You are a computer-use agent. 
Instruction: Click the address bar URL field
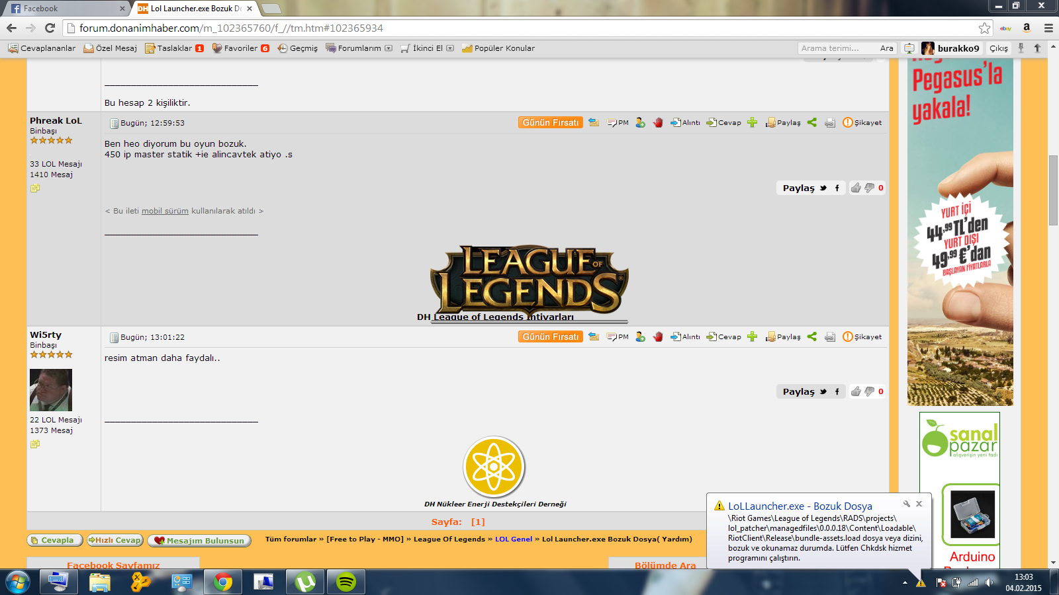(523, 28)
